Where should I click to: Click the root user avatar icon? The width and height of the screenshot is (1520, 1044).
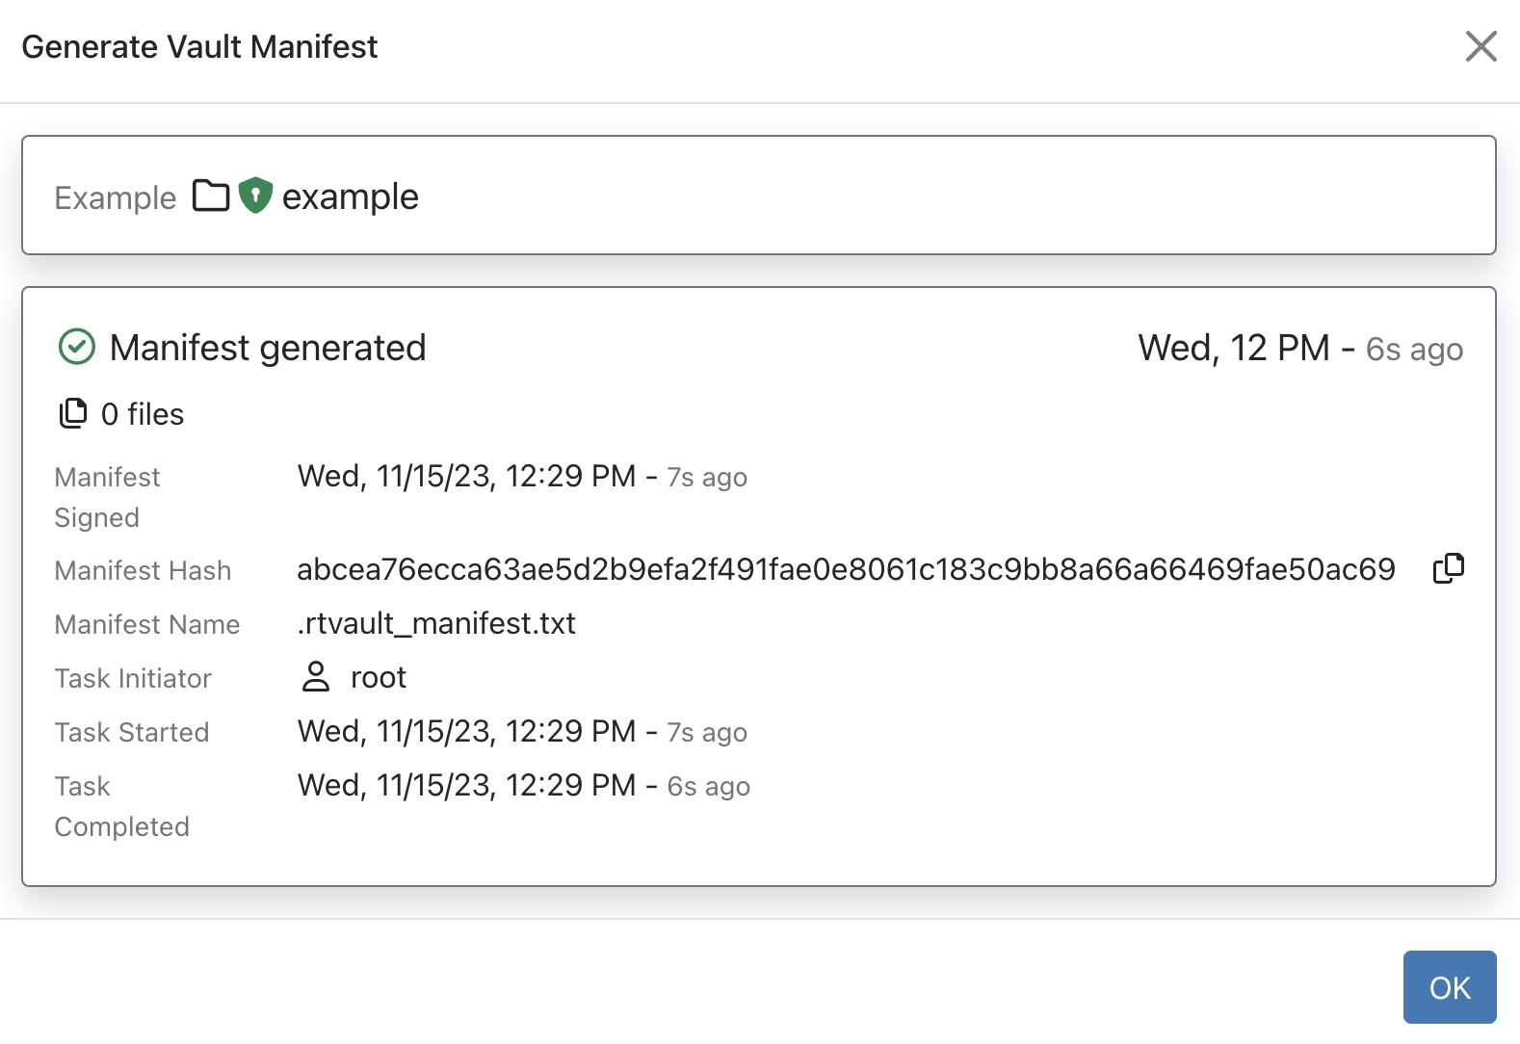coord(316,677)
